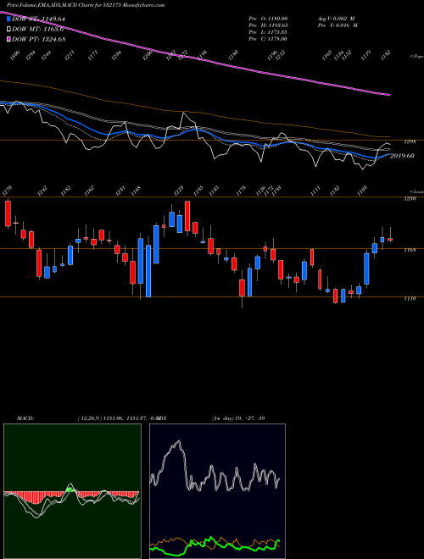Open the MACD indicator panel
Image resolution: width=424 pixels, height=559 pixels.
coord(72,491)
